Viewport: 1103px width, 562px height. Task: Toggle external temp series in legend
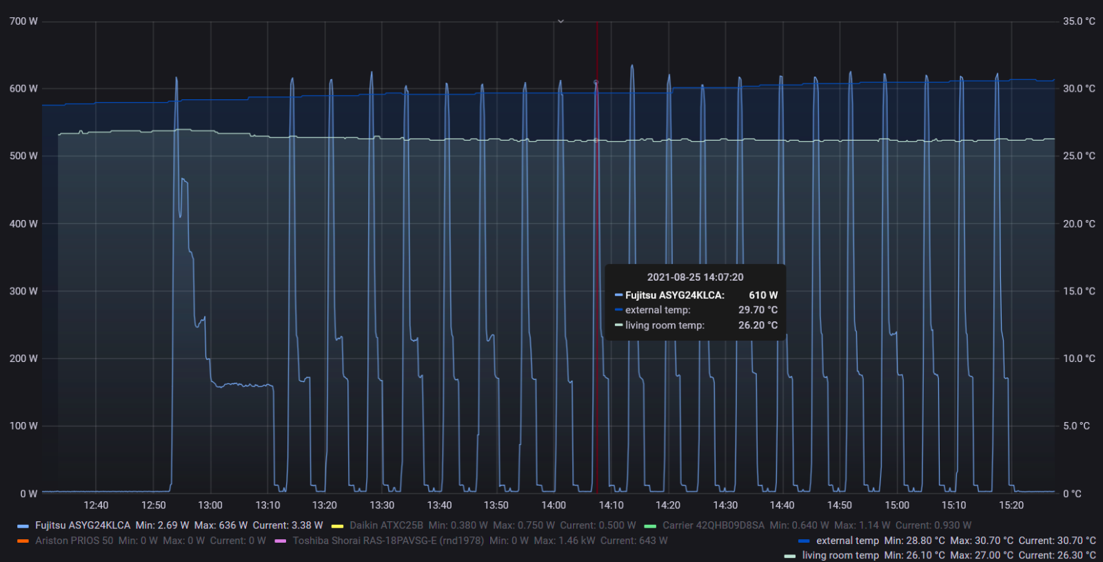point(847,541)
